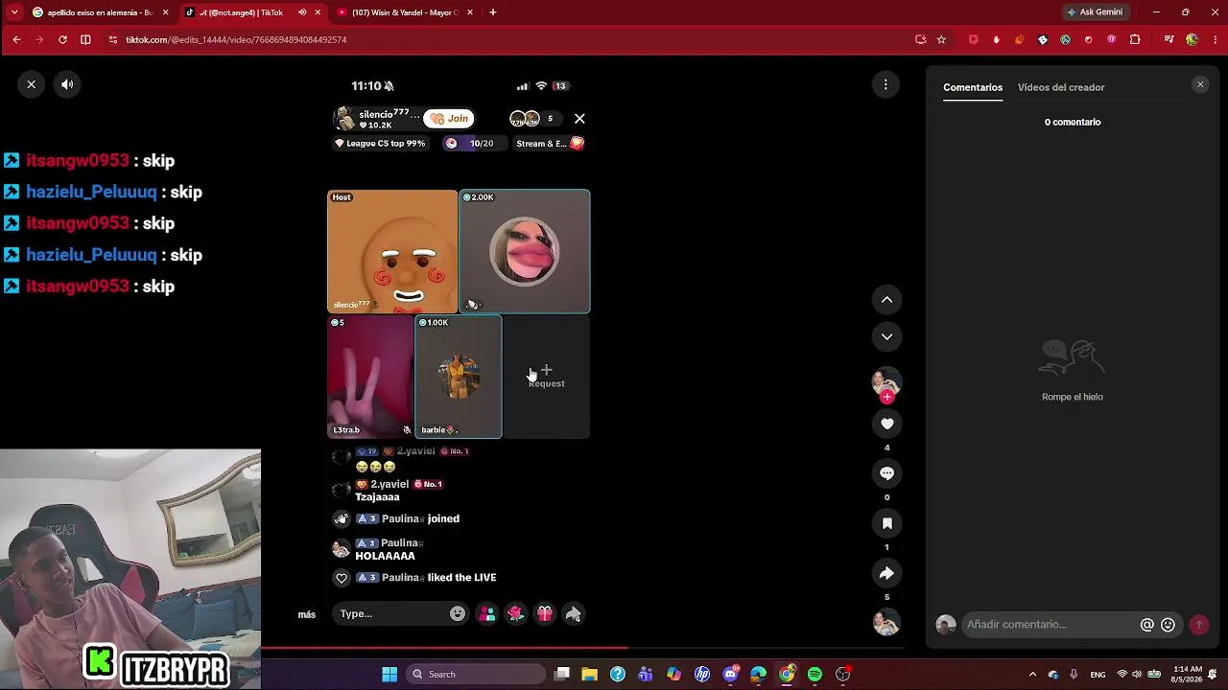Open the gift box icon in live
Screen dimensions: 1228x690
(x=545, y=614)
